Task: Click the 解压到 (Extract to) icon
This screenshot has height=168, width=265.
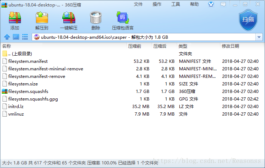Action: [42, 18]
